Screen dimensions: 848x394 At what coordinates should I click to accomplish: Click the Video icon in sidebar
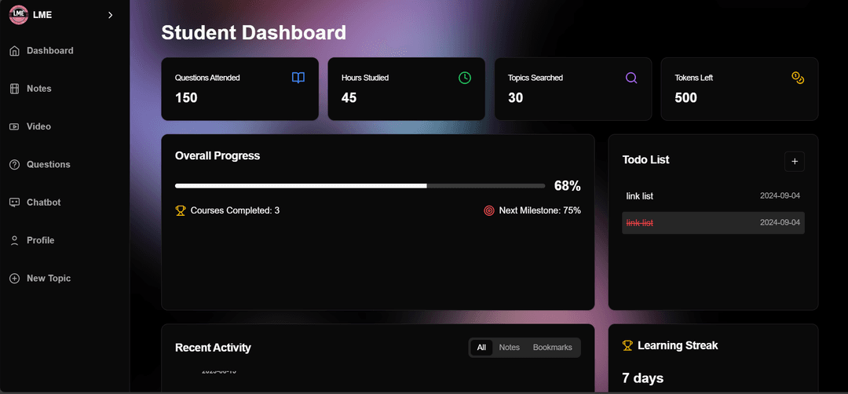coord(14,126)
